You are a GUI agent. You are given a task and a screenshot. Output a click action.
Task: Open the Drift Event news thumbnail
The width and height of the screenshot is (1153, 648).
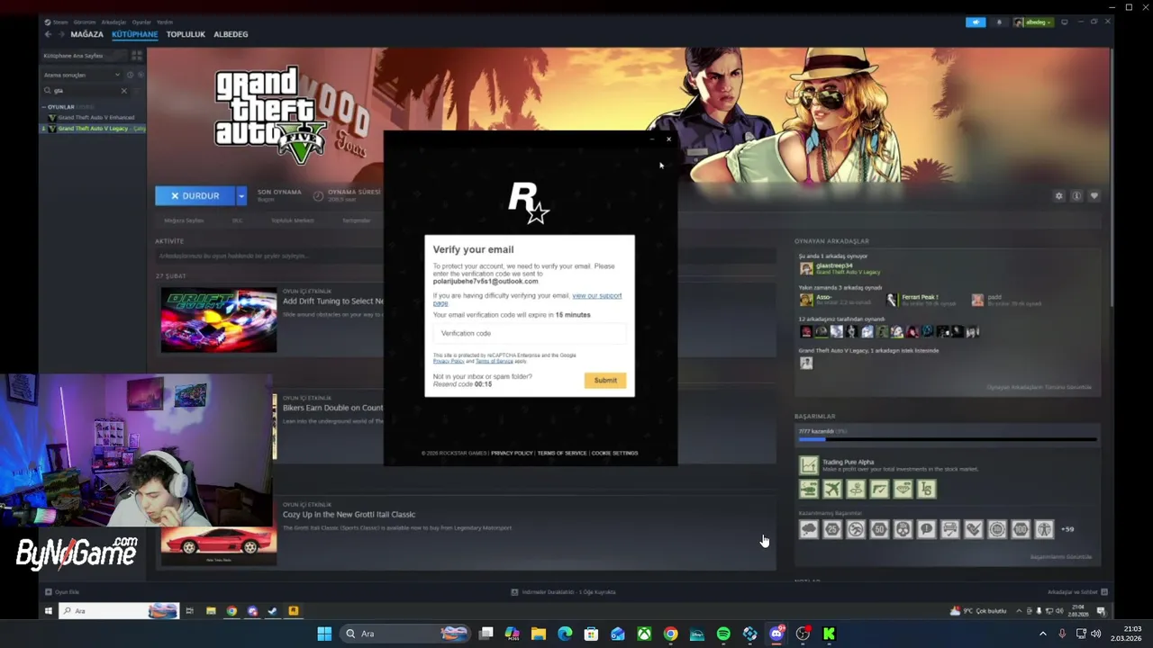click(x=219, y=320)
